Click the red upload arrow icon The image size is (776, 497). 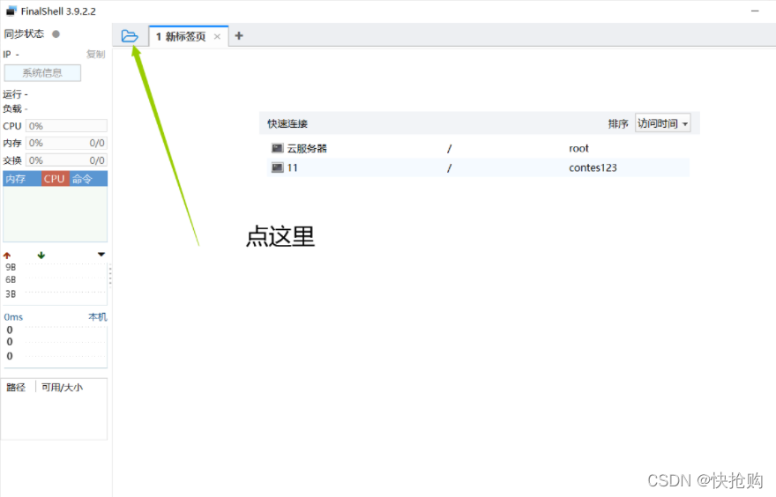pyautogui.click(x=7, y=256)
